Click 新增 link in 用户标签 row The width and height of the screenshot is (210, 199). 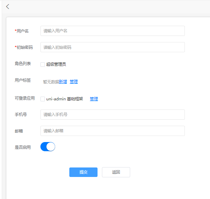[x=63, y=82]
